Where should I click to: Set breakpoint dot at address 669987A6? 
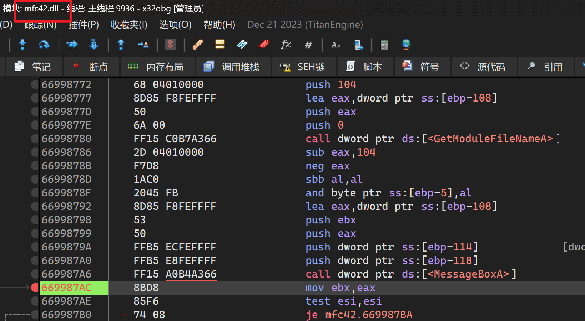point(35,274)
